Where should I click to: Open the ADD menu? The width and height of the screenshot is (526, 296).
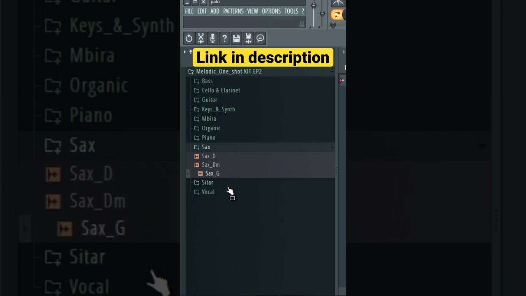point(215,11)
